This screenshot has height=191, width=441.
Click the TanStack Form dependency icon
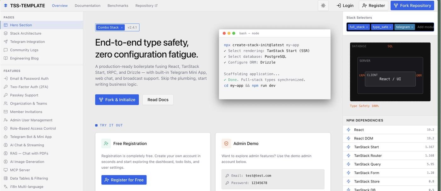(348, 173)
